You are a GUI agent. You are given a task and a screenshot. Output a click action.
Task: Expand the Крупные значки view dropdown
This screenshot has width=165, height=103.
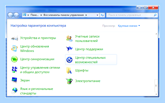[x=129, y=26]
